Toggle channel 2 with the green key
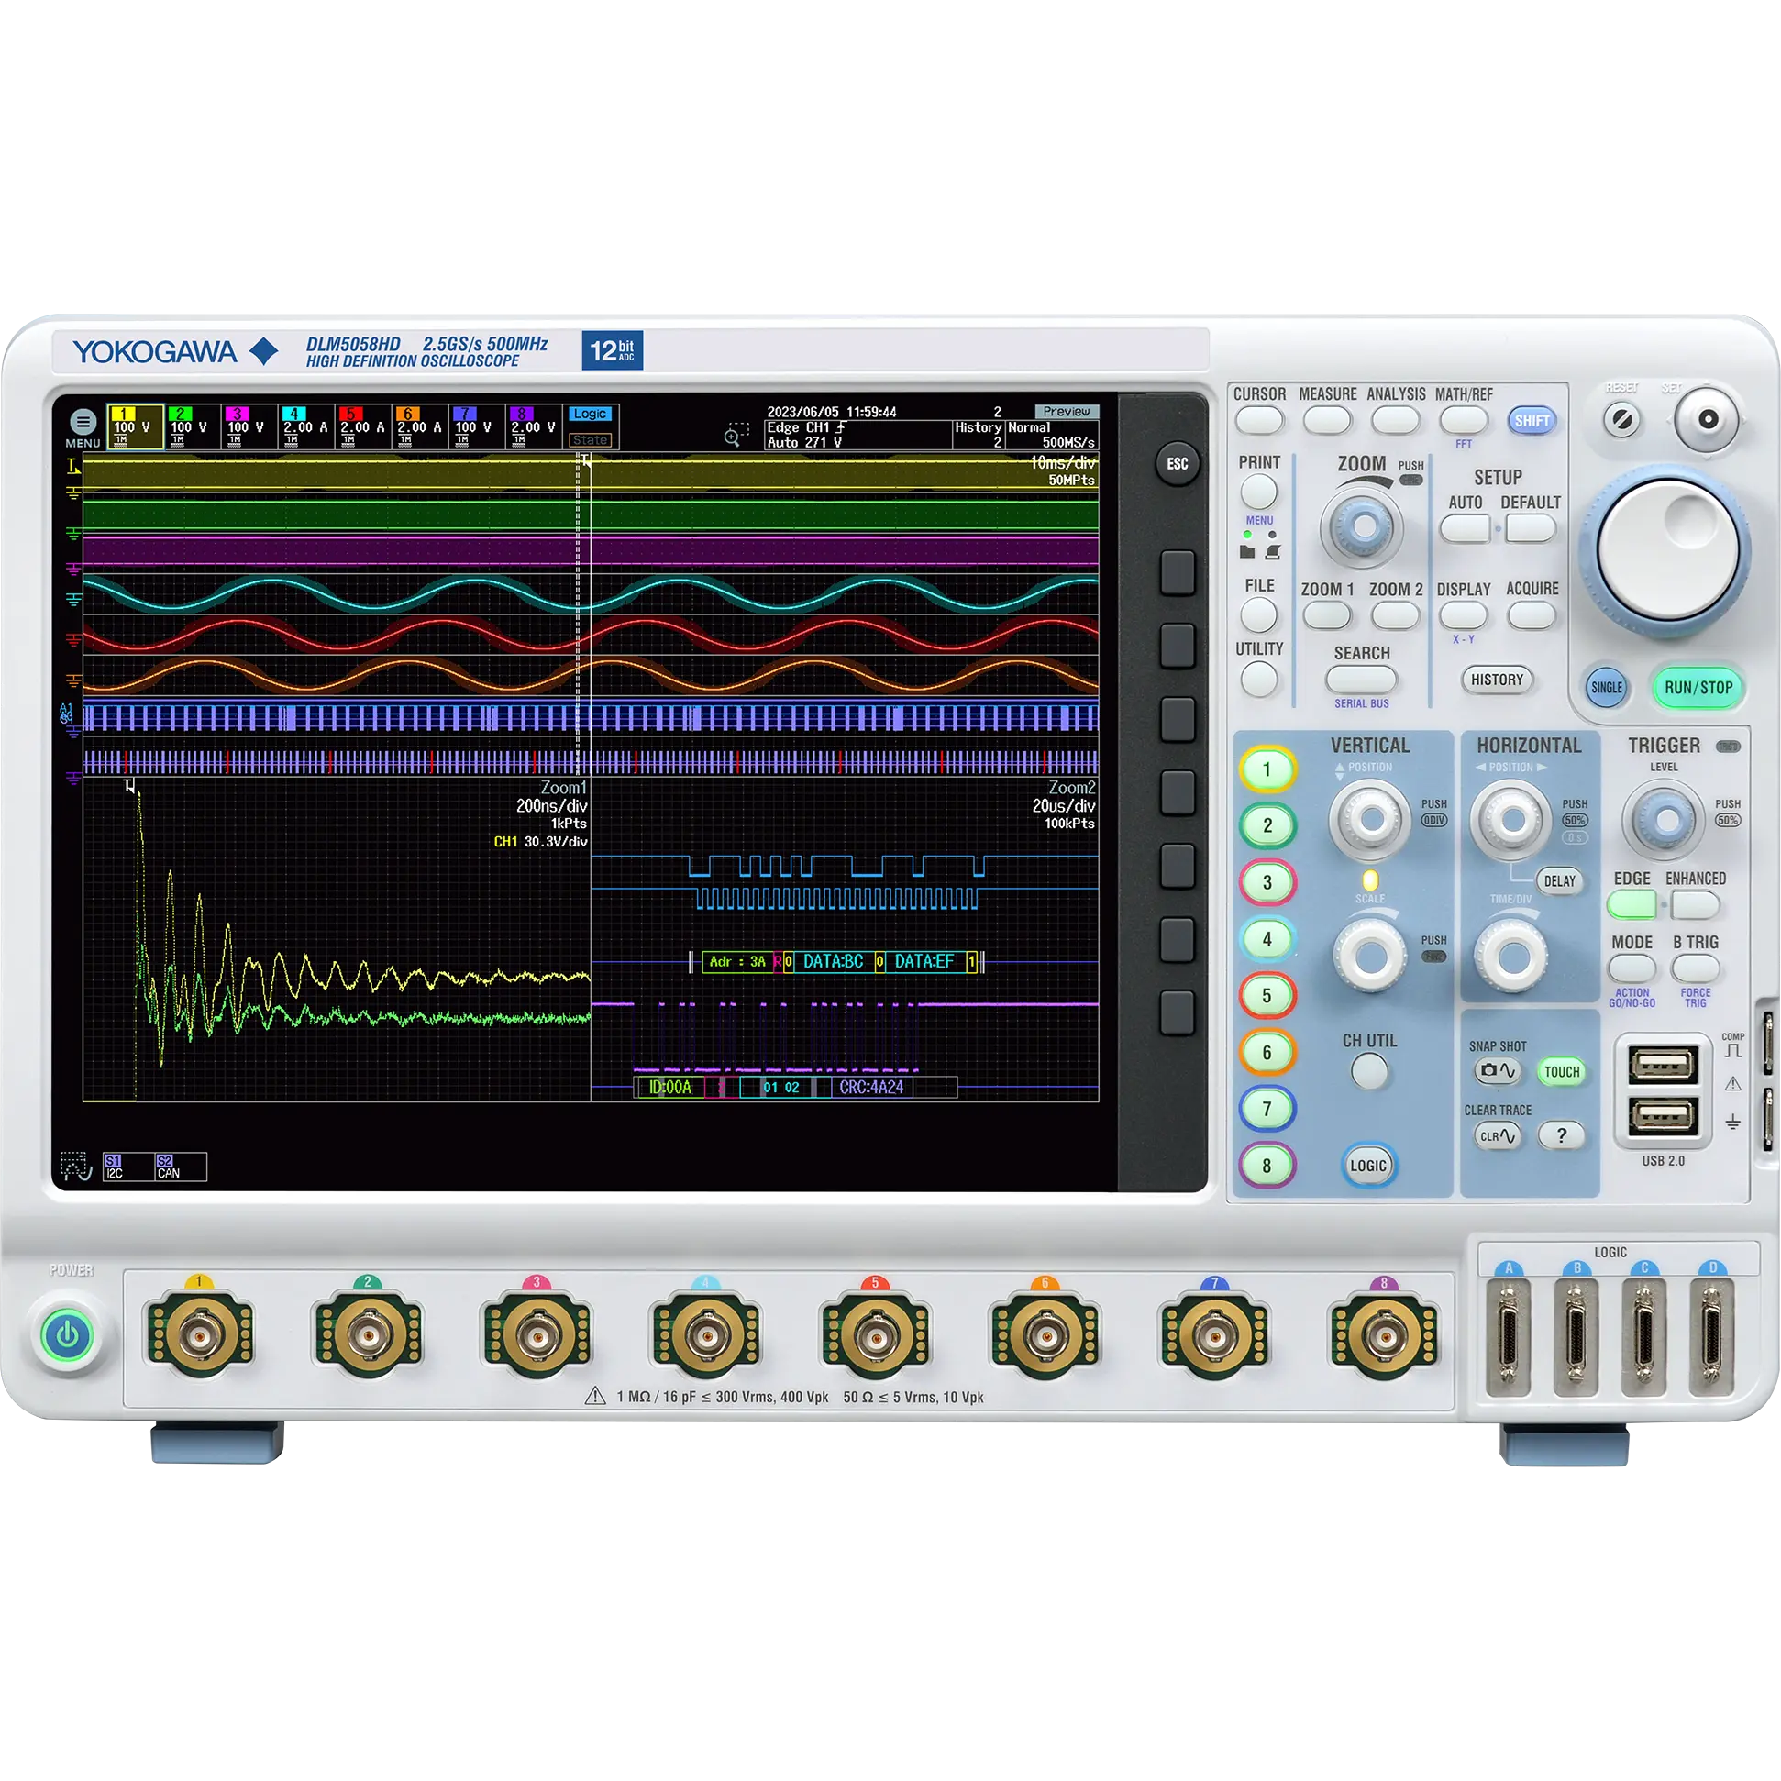 point(1267,826)
